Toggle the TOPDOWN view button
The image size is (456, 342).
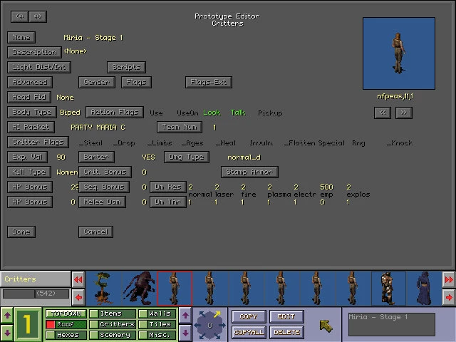click(66, 313)
